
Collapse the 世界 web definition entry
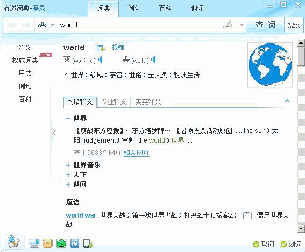tap(68, 118)
